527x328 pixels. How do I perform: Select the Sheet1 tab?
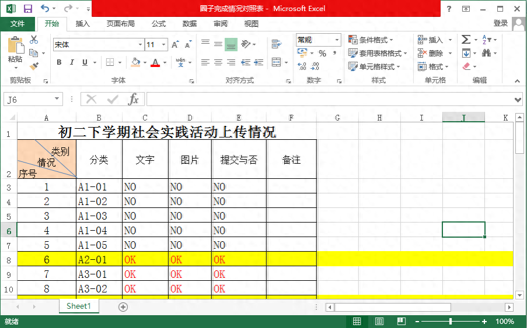point(79,306)
